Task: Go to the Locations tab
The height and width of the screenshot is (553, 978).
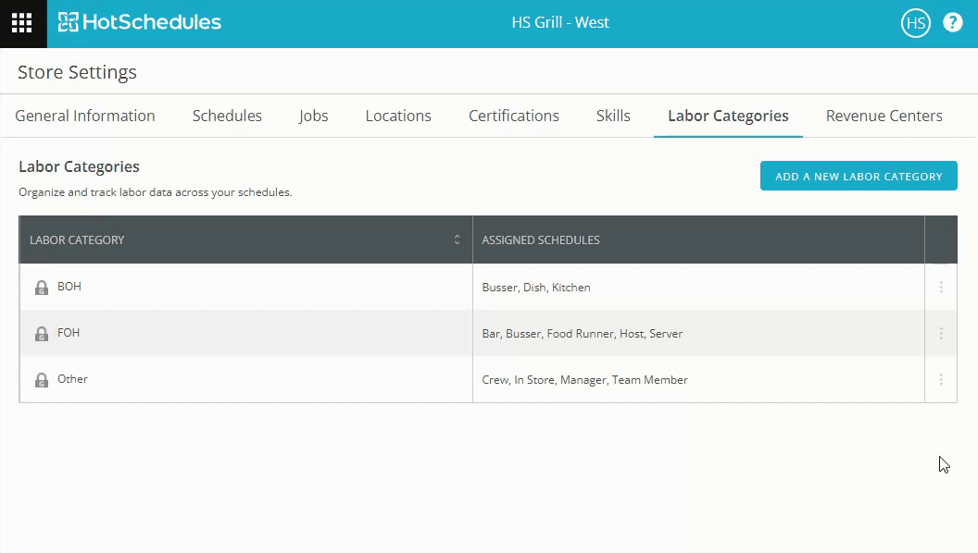Action: 398,116
